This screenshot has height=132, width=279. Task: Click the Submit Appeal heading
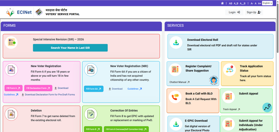[x=249, y=94]
